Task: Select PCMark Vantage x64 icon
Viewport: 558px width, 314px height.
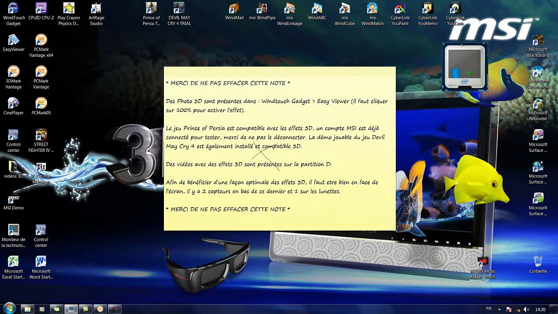Action: tap(41, 46)
